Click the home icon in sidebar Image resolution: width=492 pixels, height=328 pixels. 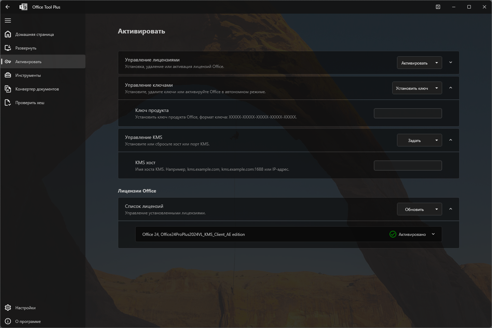(8, 34)
